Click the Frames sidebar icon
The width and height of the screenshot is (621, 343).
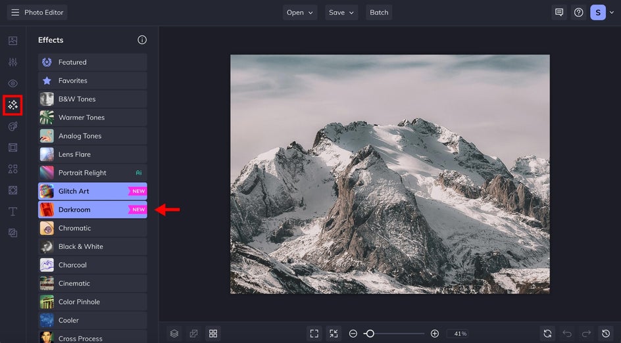pyautogui.click(x=12, y=147)
